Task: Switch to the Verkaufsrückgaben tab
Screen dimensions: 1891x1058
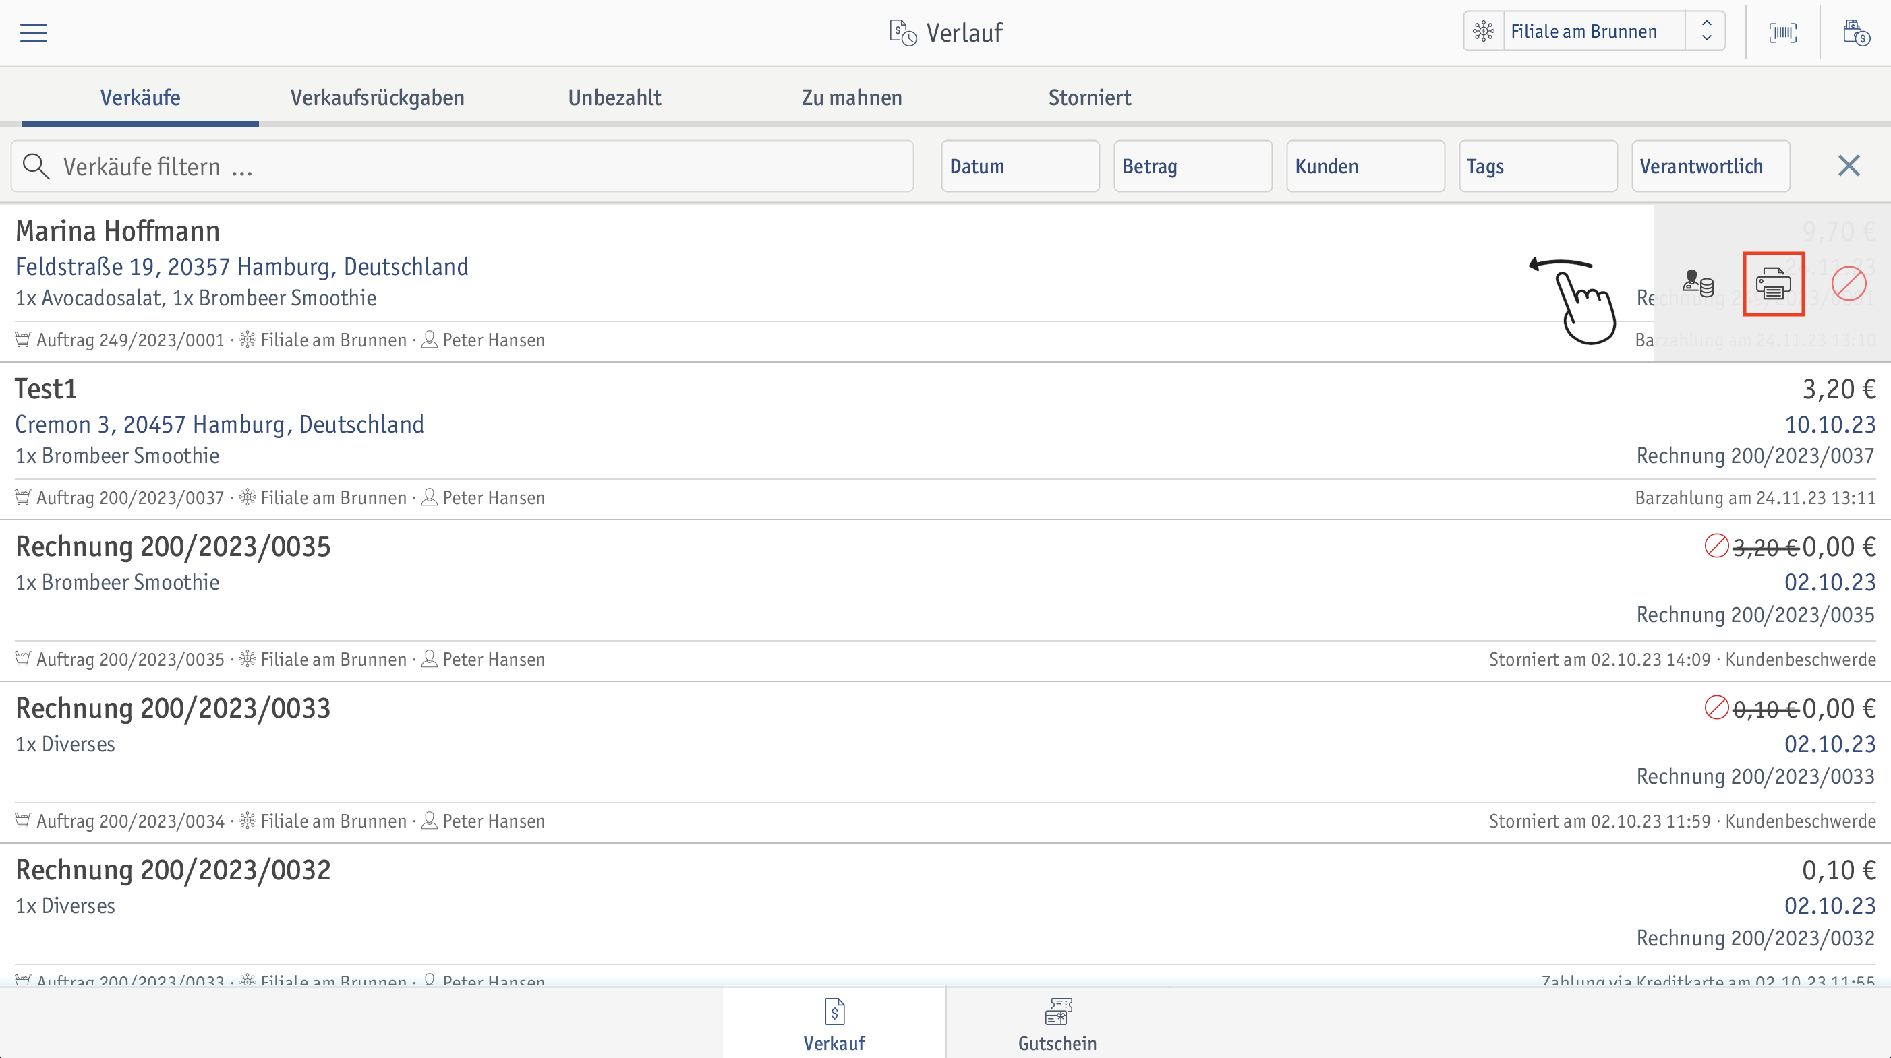Action: (377, 98)
